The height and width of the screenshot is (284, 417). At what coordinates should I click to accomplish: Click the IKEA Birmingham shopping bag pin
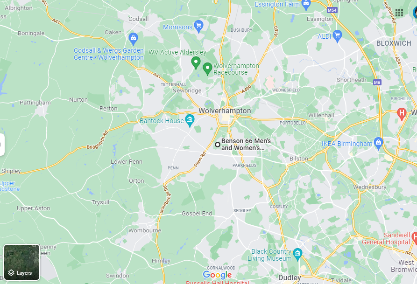[378, 143]
